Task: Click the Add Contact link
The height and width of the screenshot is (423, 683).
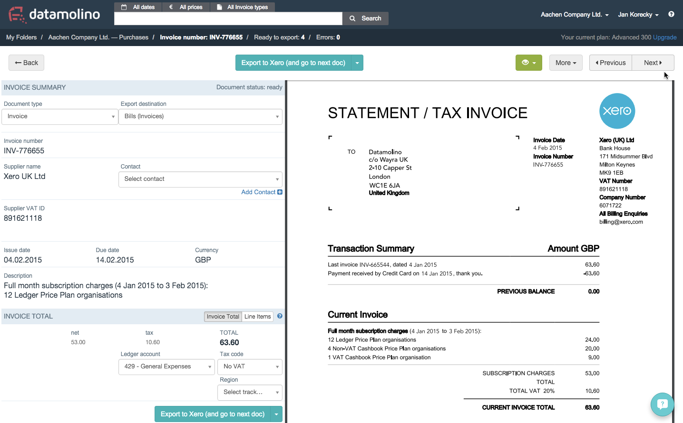Action: 258,192
